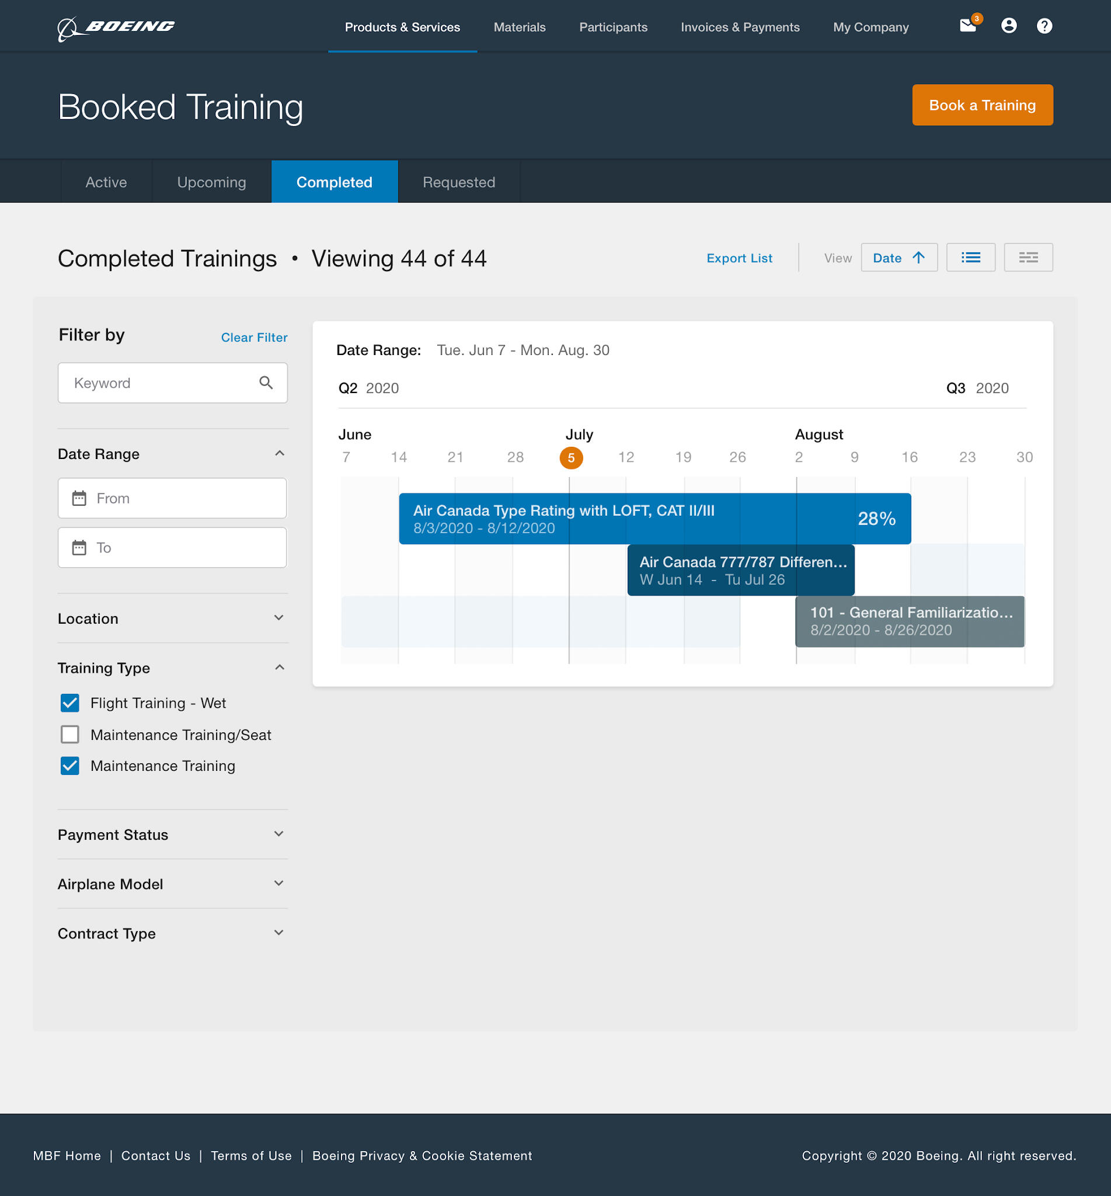Open the Contact Us footer link

[x=156, y=1156]
